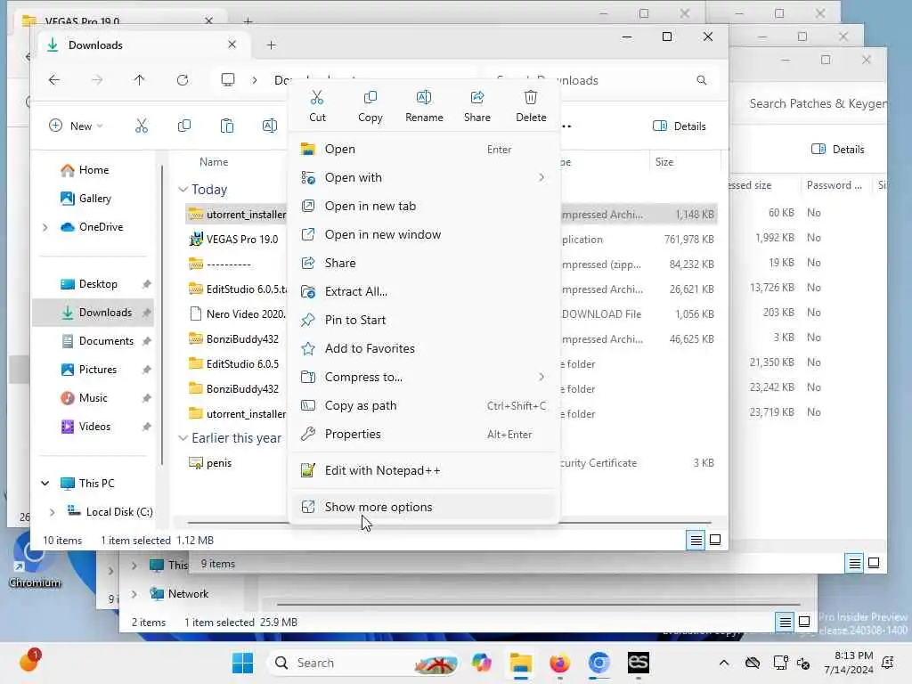Screen dimensions: 912x684
Task: Open Documents in quick access
Action: pos(96,341)
